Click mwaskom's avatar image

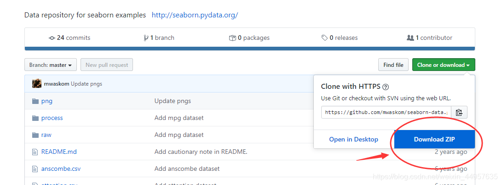pos(37,84)
